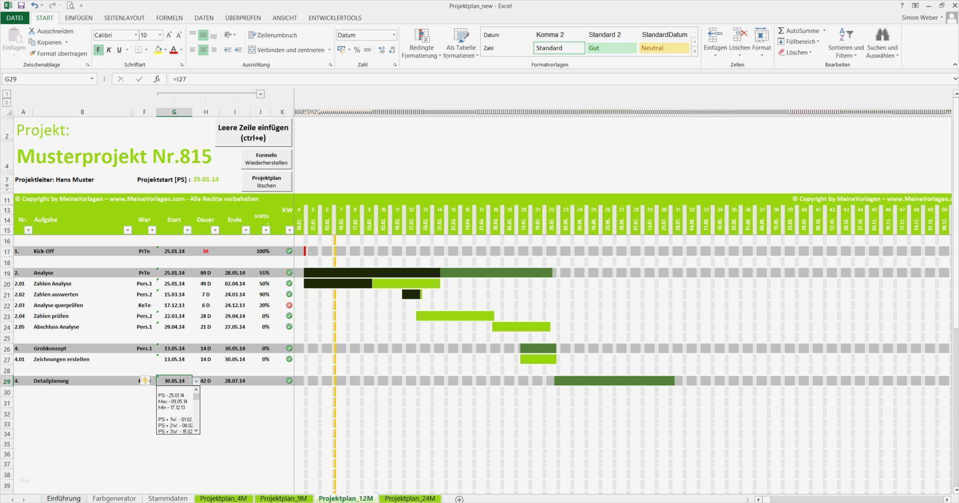This screenshot has height=503, width=959.
Task: Toggle bold formatting (F)
Action: click(99, 50)
